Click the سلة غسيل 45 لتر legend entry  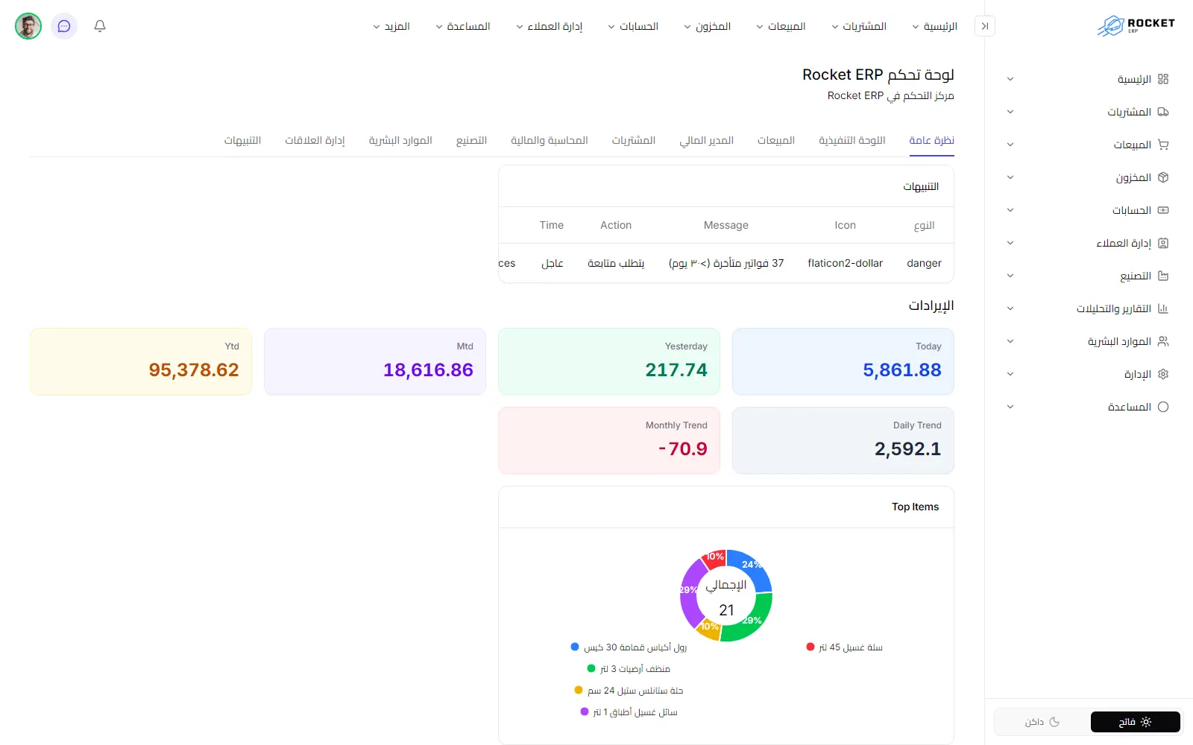(x=845, y=647)
